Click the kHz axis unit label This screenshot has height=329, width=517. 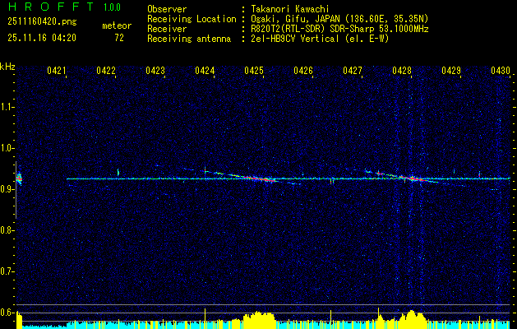[x=7, y=66]
